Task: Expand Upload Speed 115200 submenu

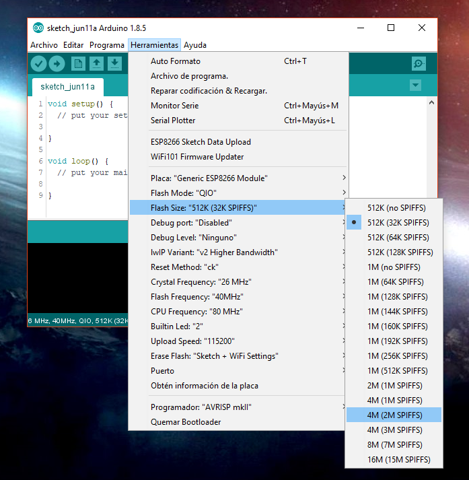Action: (238, 341)
